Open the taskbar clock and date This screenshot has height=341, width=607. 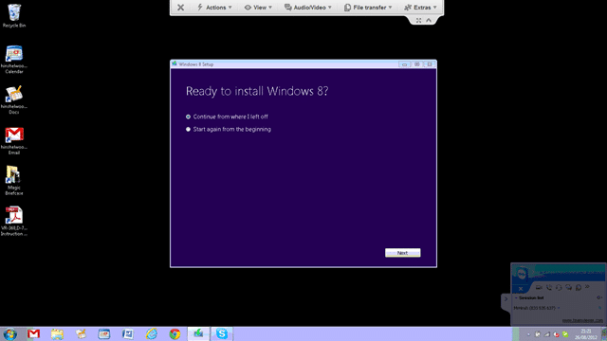[x=585, y=334]
